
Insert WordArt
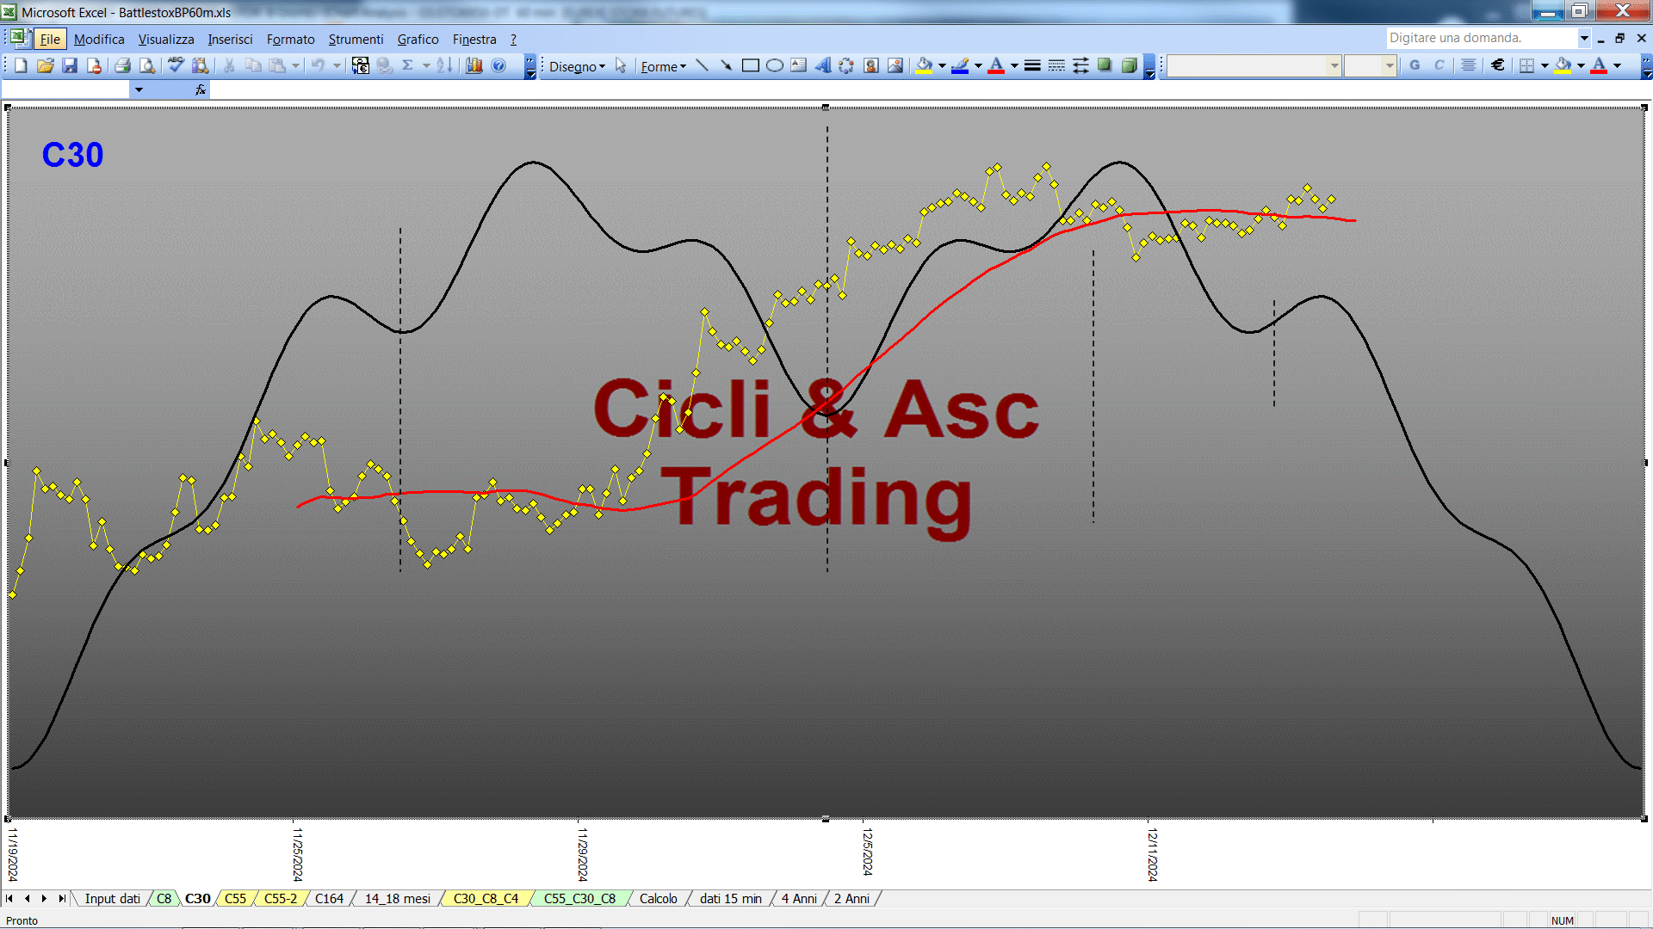point(823,65)
